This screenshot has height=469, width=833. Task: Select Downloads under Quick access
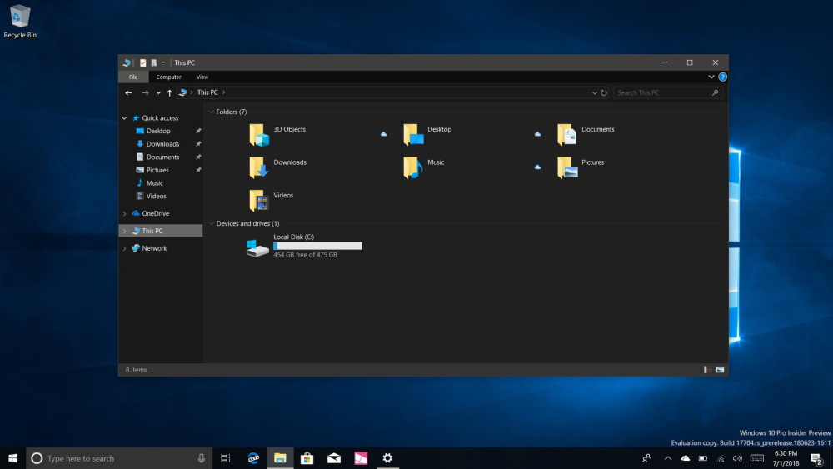tap(162, 144)
